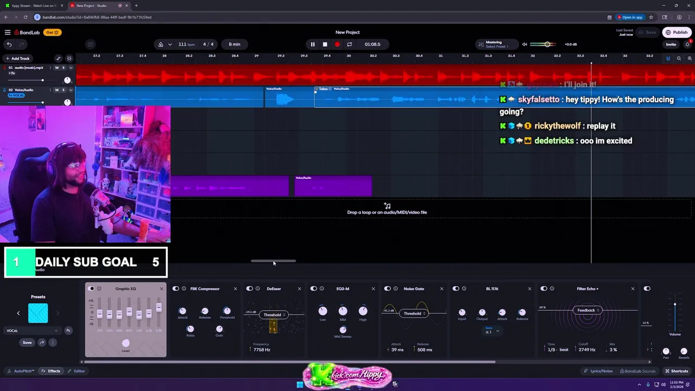Mute track 02 Voice/Audio
The image size is (695, 391).
pyautogui.click(x=57, y=90)
